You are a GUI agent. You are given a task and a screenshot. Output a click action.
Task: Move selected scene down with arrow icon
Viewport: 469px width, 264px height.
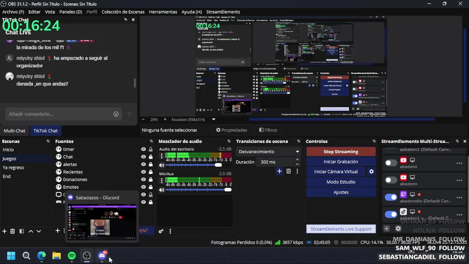coord(39,231)
